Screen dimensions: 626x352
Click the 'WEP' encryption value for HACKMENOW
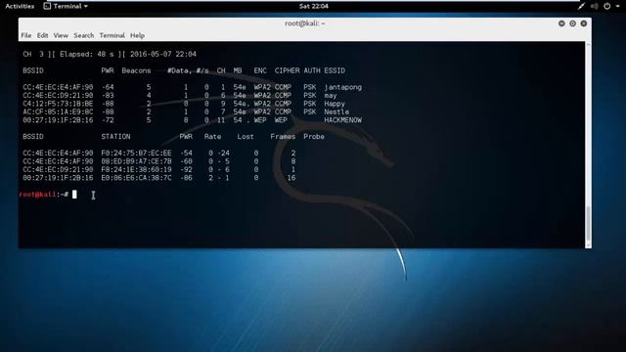[260, 120]
